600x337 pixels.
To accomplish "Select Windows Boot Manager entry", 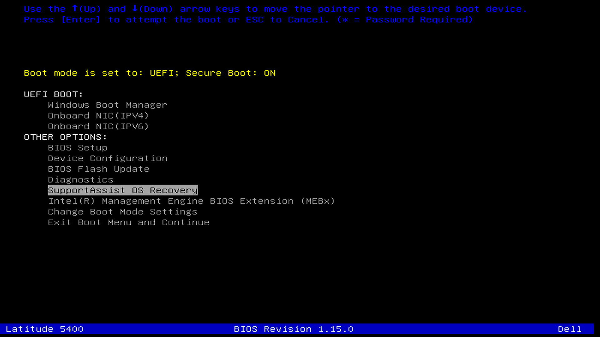I will (107, 105).
